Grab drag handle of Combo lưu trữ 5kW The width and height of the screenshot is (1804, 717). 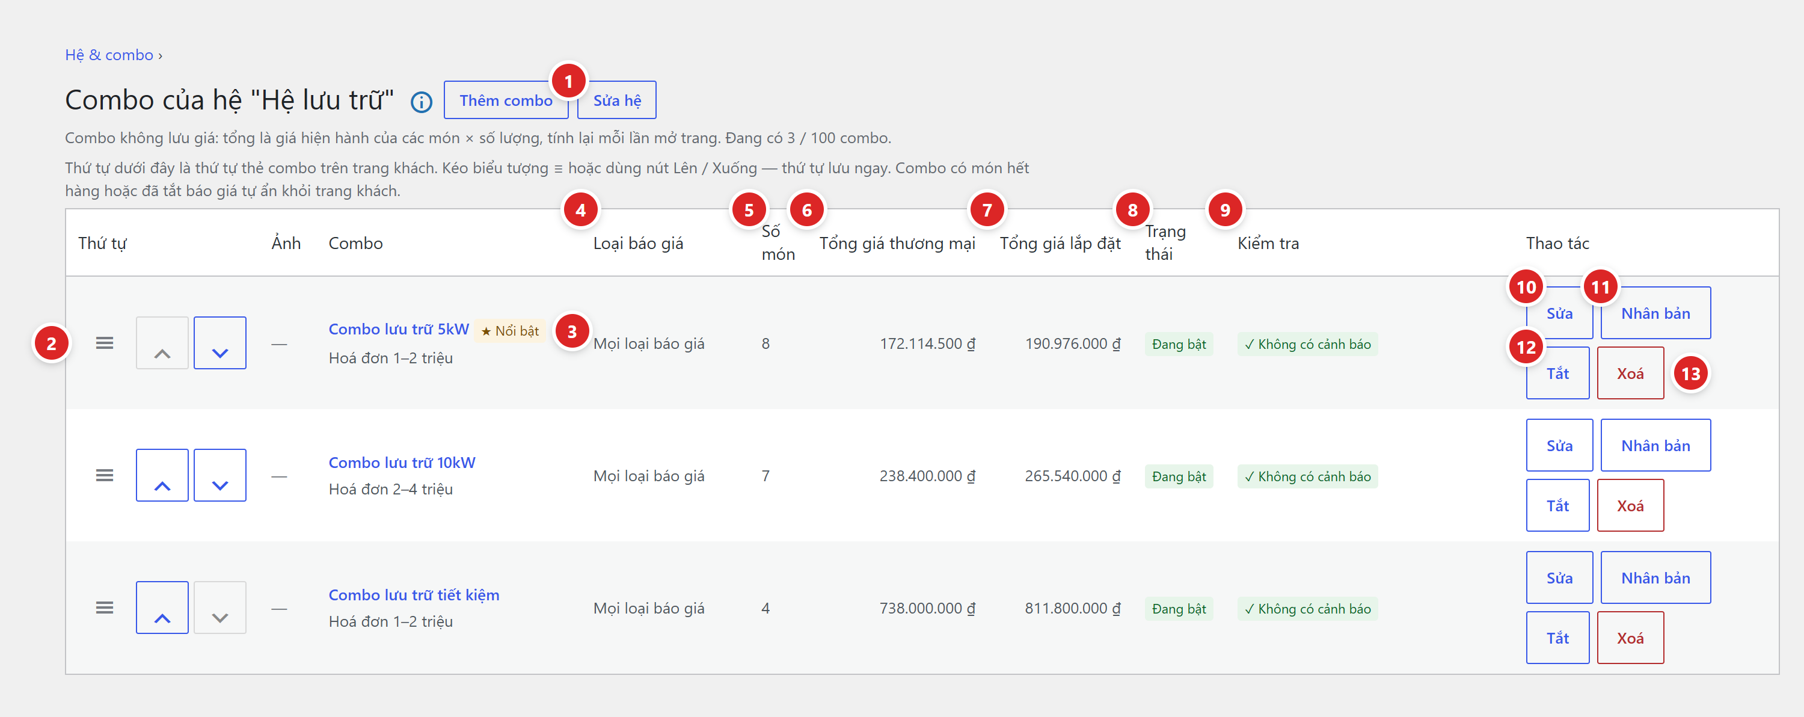point(105,343)
